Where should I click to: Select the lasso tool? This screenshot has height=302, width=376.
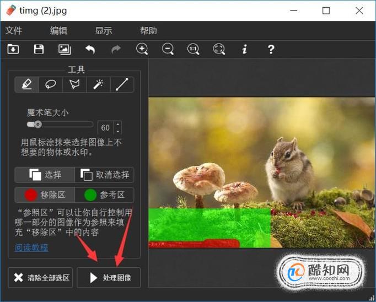(51, 85)
